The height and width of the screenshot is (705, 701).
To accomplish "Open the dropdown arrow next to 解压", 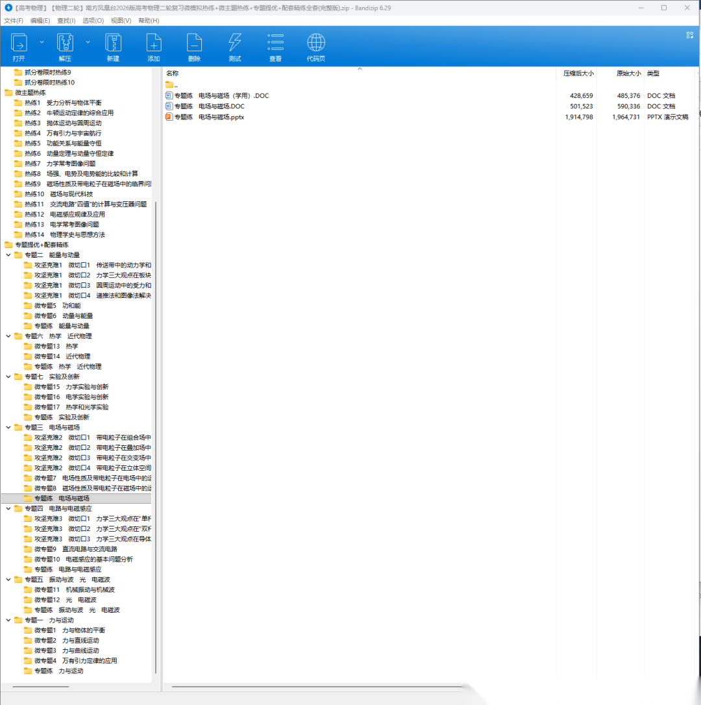I will (88, 42).
